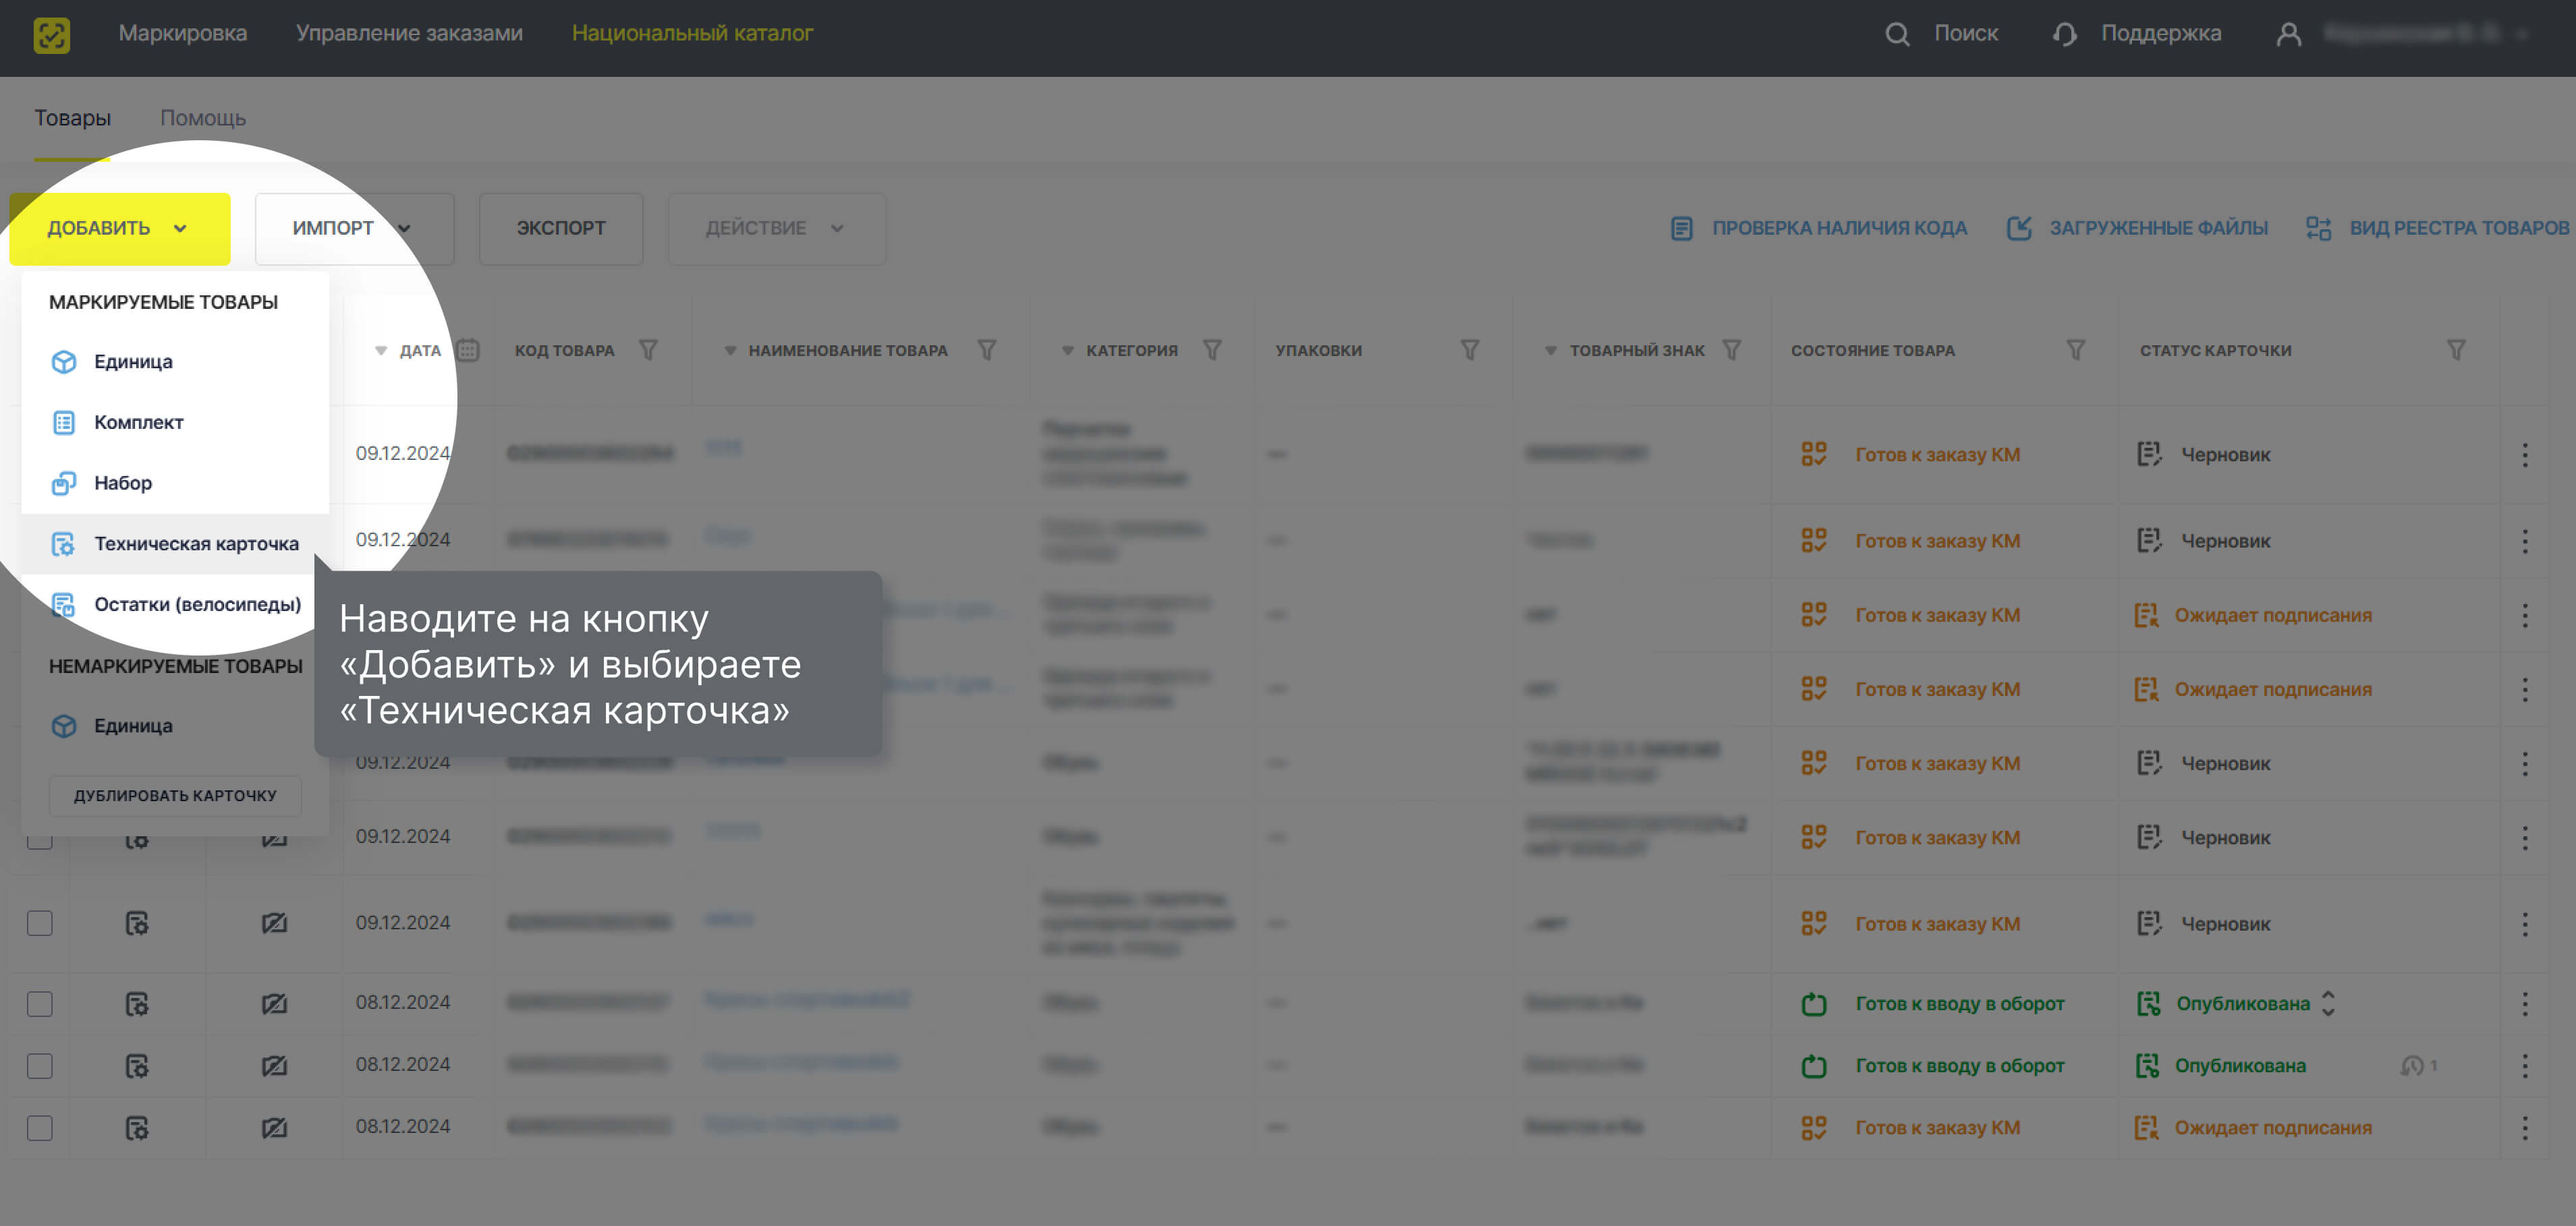Image resolution: width=2576 pixels, height=1226 pixels.
Task: Open Поиск magnifier icon in top bar
Action: pos(1896,34)
